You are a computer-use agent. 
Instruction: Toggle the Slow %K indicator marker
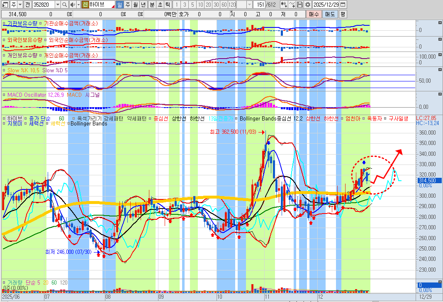[x=4, y=71]
